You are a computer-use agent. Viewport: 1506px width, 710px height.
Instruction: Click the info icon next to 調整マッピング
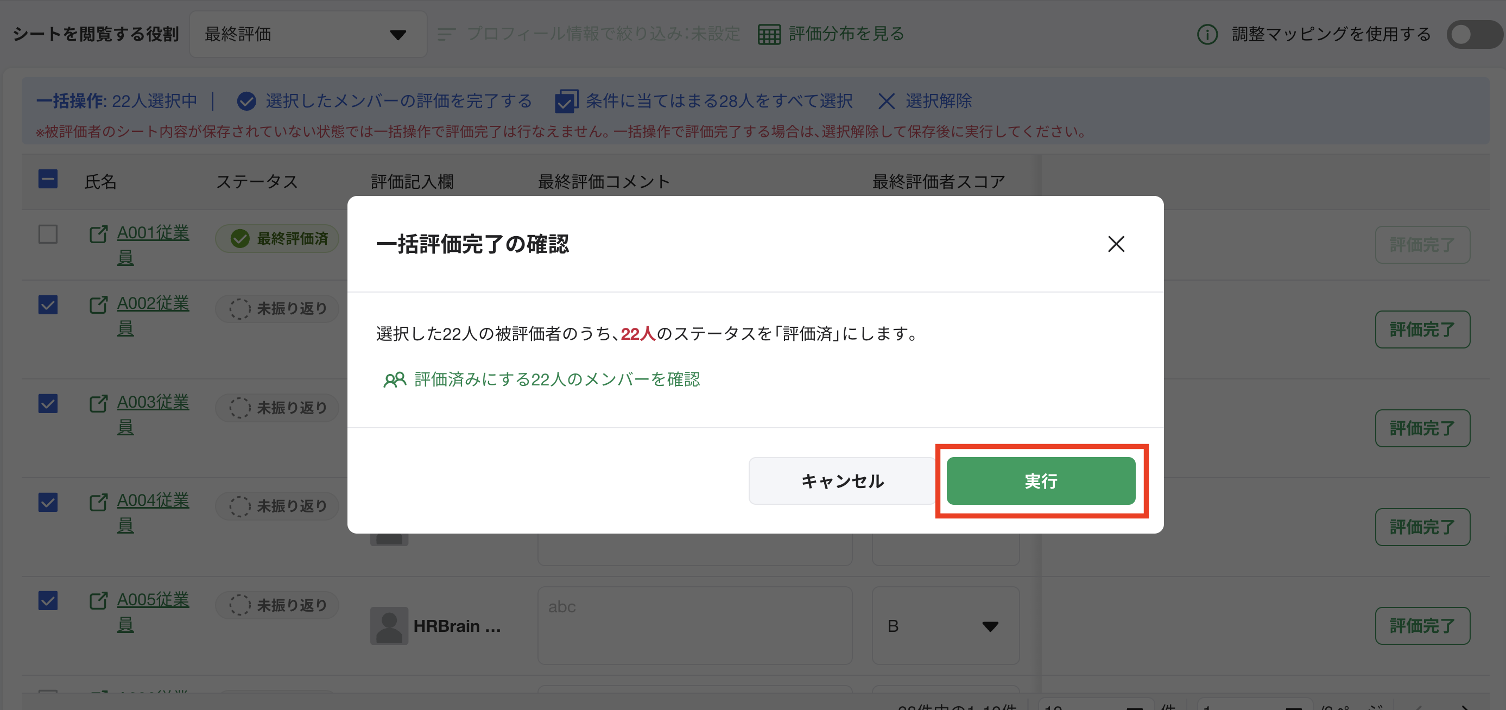tap(1207, 35)
